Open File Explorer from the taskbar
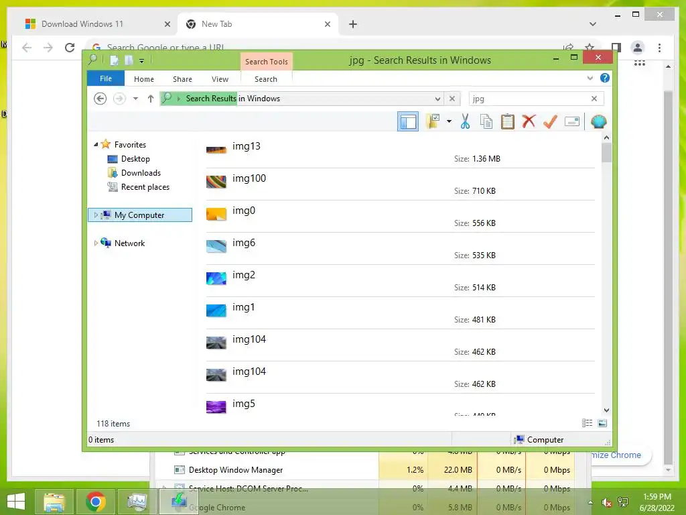 click(54, 502)
